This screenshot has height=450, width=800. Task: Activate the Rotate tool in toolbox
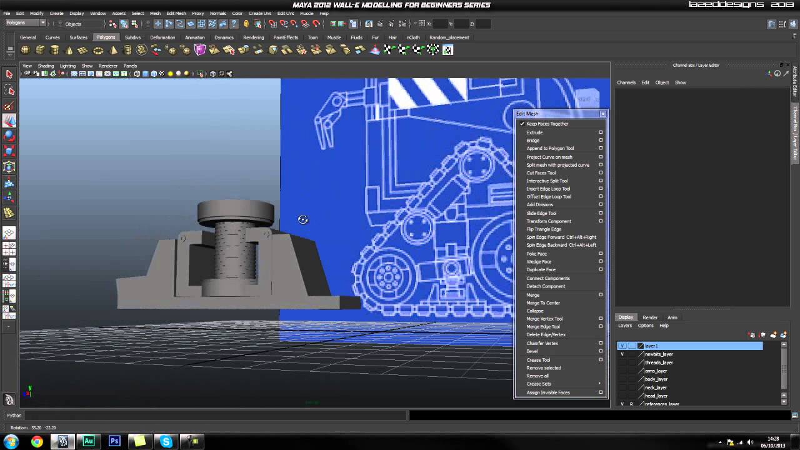click(x=9, y=136)
